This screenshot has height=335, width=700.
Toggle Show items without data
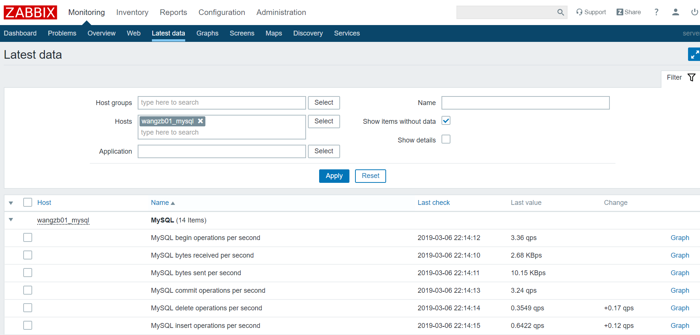pyautogui.click(x=446, y=121)
